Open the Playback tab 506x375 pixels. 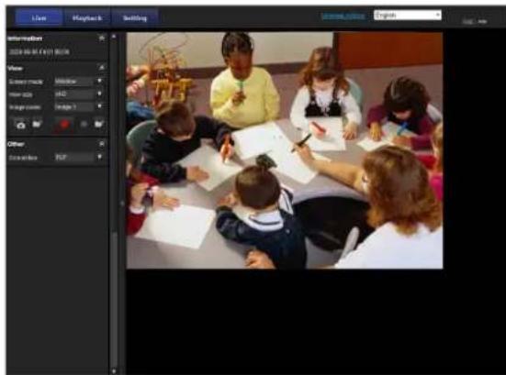87,17
